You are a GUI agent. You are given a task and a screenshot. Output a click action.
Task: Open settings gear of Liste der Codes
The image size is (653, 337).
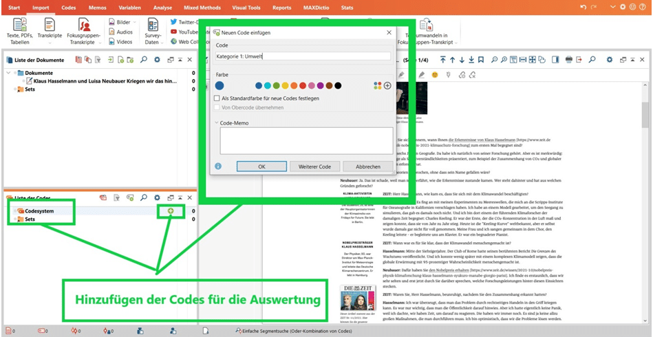pos(157,197)
